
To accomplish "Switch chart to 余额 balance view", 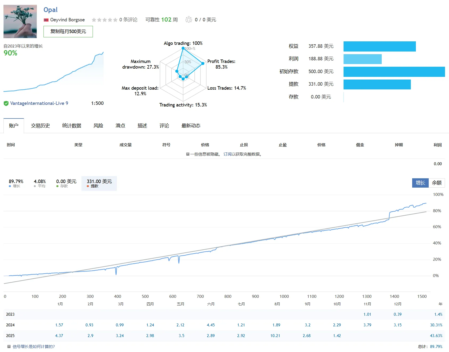I will point(437,183).
